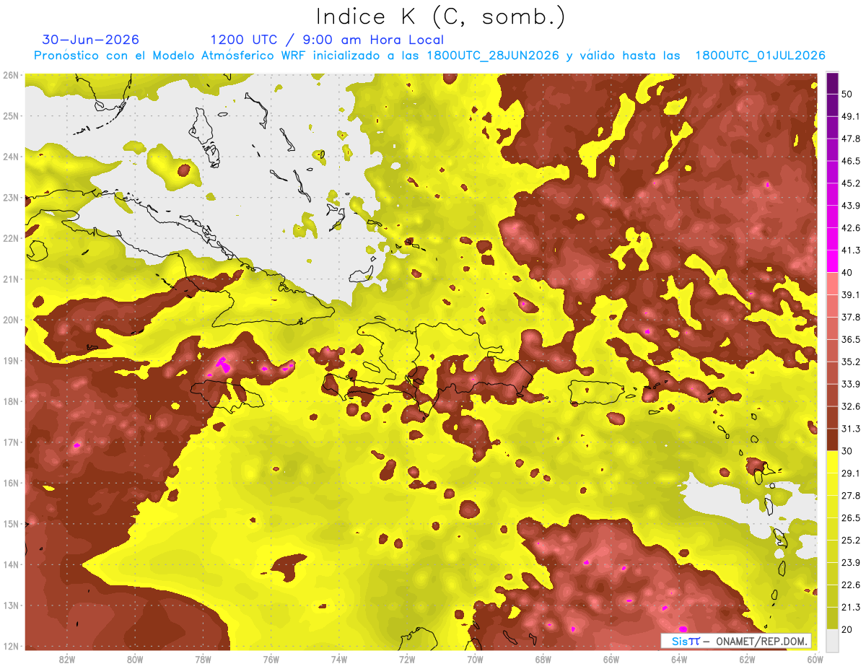Click the colorbar value '22.6'
The height and width of the screenshot is (669, 866).
(x=851, y=585)
